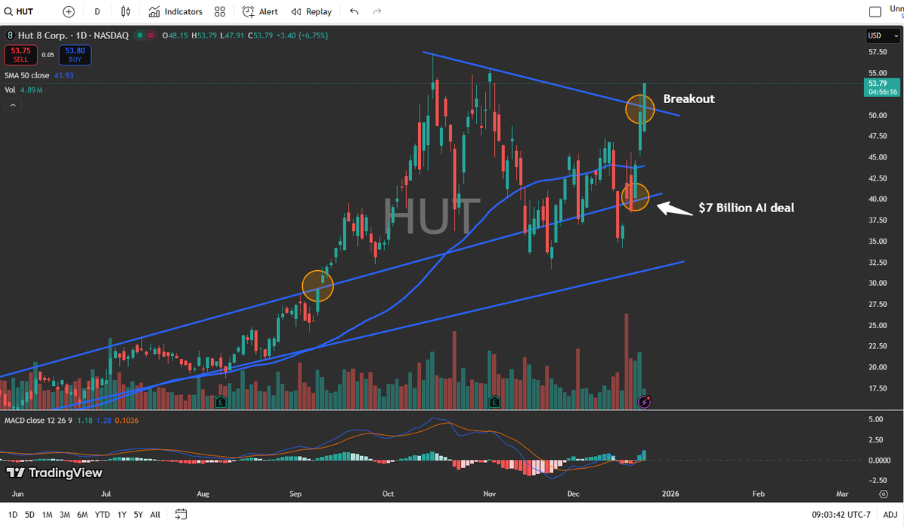Click the 57.50 price scale label
This screenshot has height=526, width=904.
click(877, 52)
